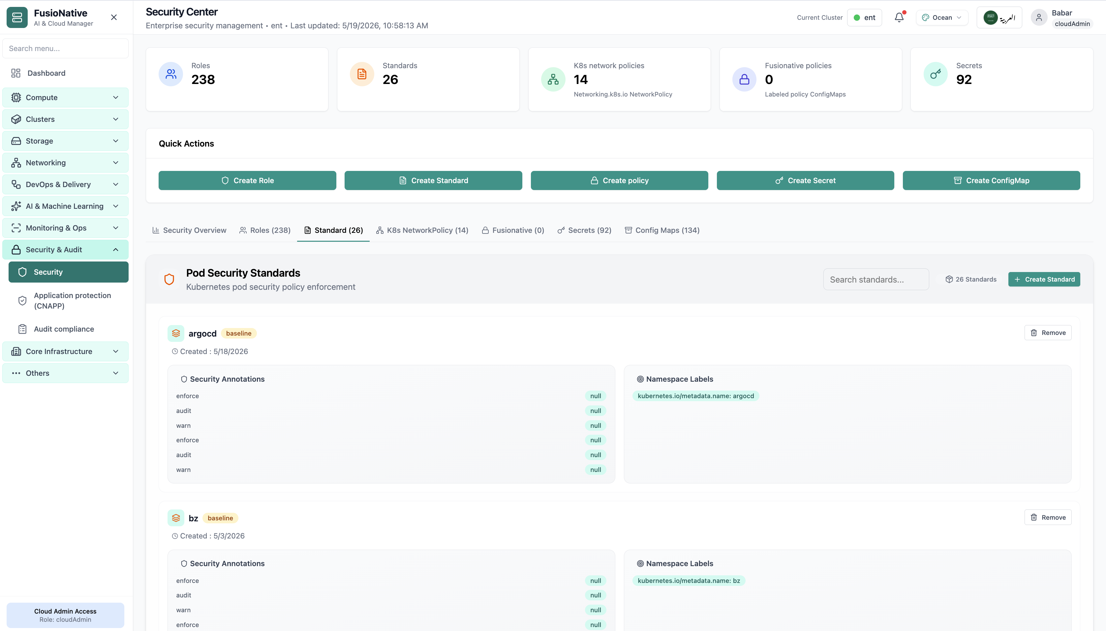Switch to the Security Overview tab
Viewport: 1106px width, 631px height.
point(189,230)
